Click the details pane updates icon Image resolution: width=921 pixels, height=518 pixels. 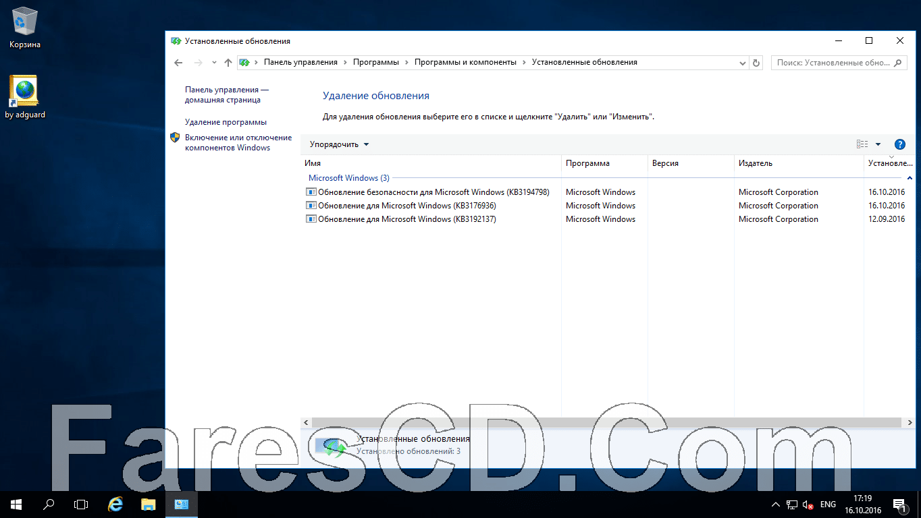[332, 446]
